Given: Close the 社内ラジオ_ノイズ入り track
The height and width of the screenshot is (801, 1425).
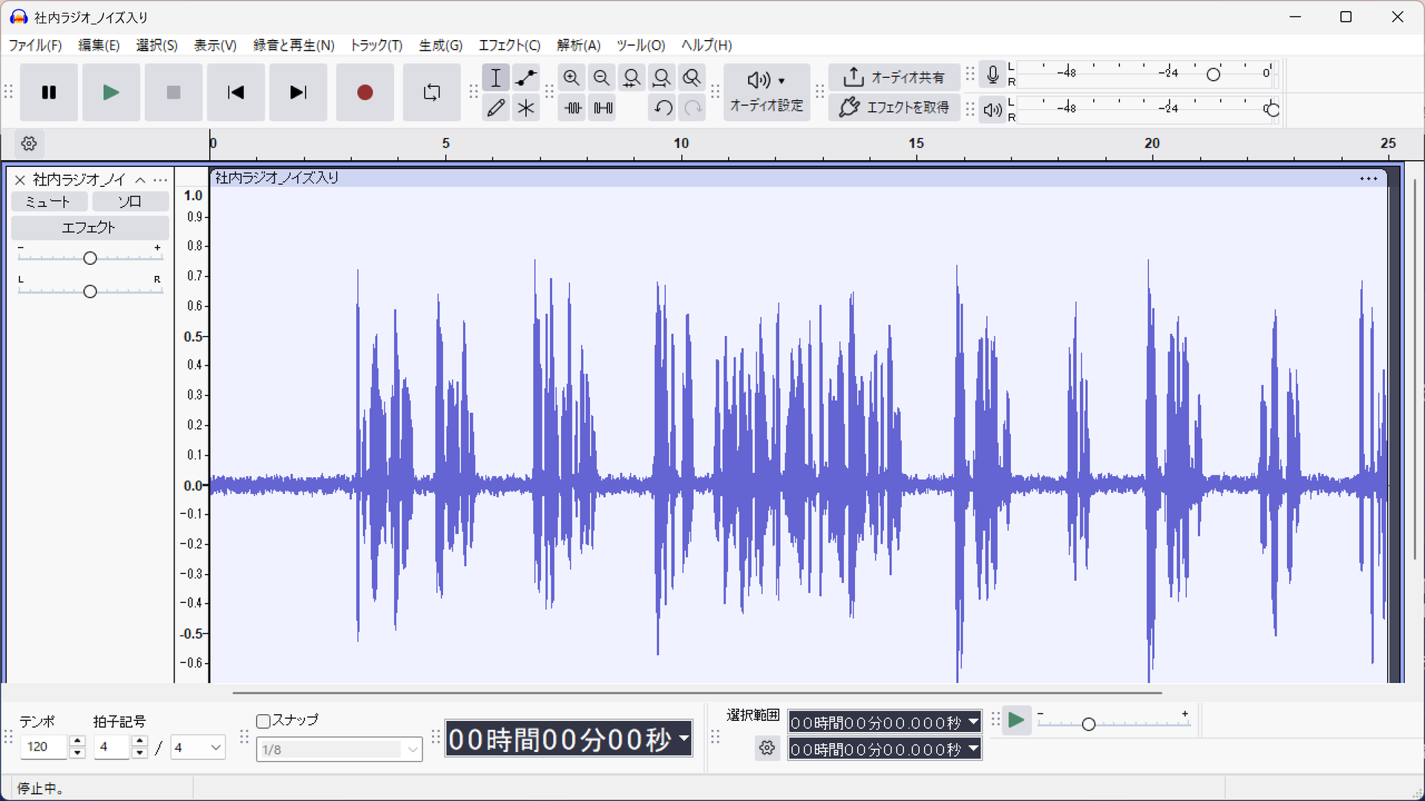Looking at the screenshot, I should [20, 180].
